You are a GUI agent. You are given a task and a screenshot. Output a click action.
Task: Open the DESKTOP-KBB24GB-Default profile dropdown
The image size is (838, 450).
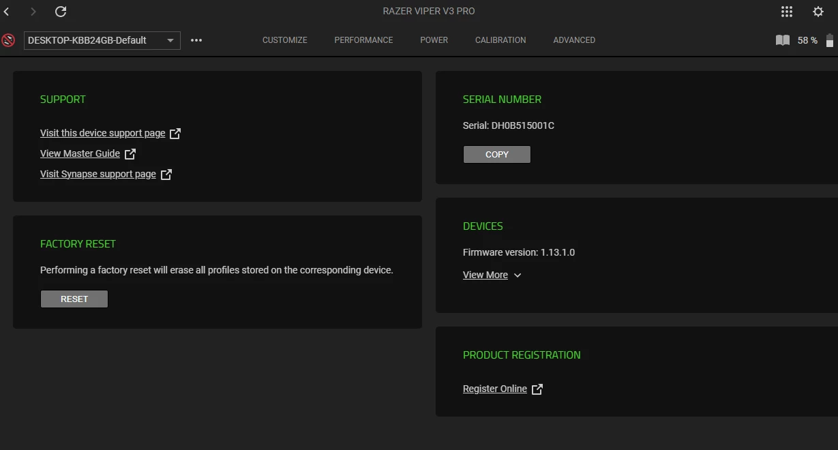tap(102, 40)
